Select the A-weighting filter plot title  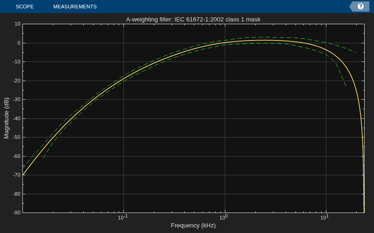(x=193, y=20)
